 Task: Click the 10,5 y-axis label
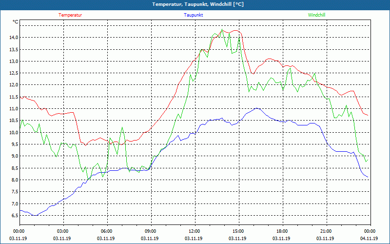(14, 121)
